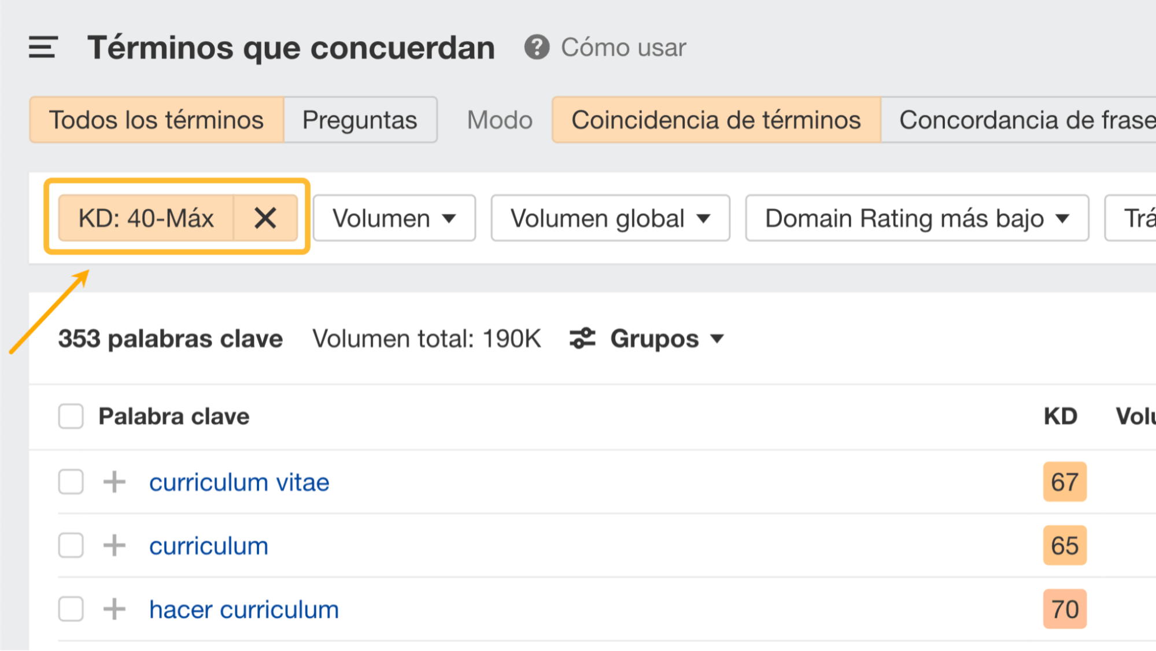
Task: Open the 'curriculum' keyword link
Action: click(208, 545)
